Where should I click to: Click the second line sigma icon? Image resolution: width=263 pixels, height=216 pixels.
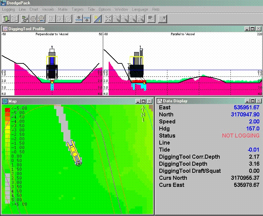(x=60, y=19)
